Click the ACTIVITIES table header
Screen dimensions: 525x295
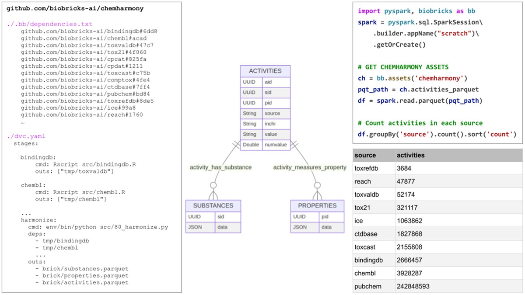click(x=265, y=70)
